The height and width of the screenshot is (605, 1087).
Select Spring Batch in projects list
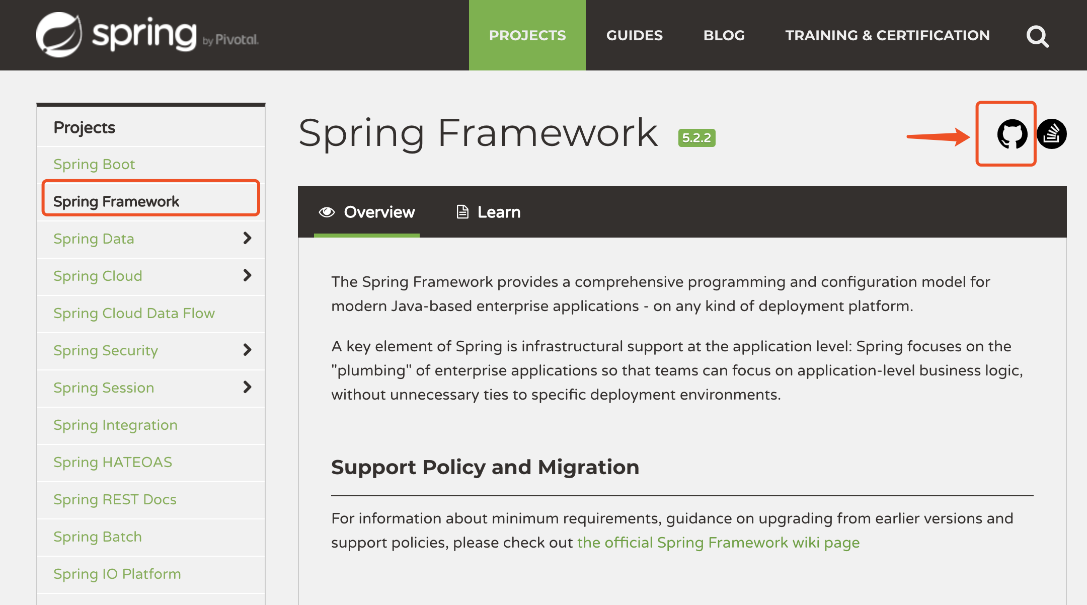click(98, 537)
